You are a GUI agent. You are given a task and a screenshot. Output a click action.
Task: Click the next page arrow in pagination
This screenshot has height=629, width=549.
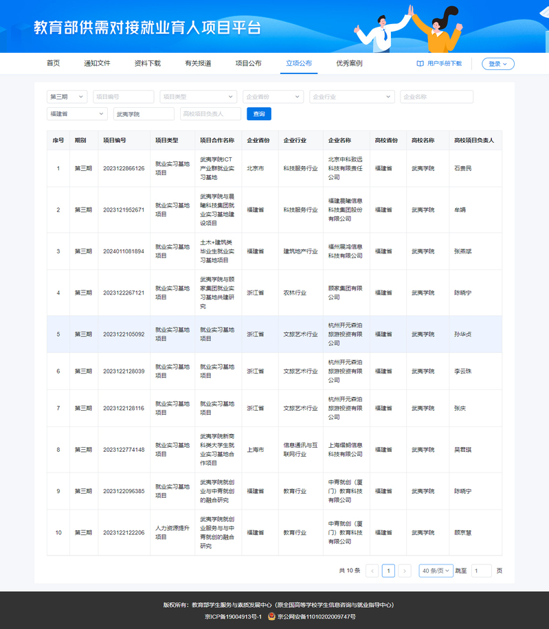point(405,571)
